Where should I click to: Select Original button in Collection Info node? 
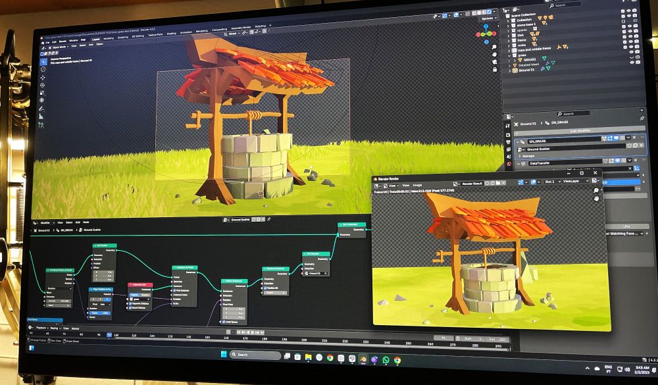tap(134, 295)
